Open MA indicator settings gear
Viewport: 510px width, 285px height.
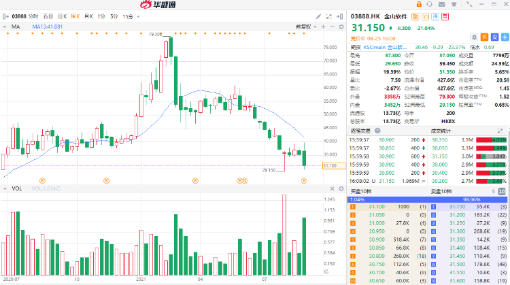341,27
